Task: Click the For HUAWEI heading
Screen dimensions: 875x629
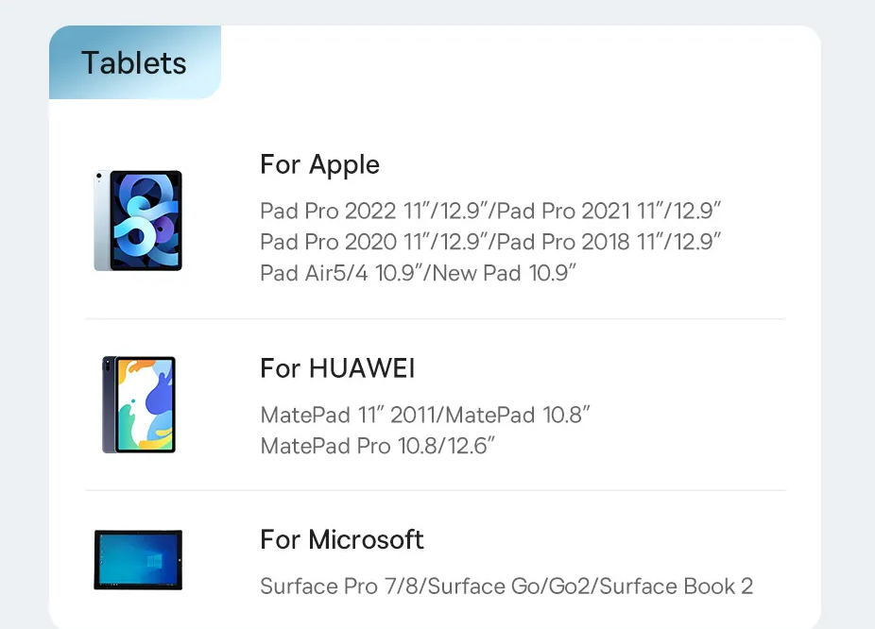Action: coord(337,368)
